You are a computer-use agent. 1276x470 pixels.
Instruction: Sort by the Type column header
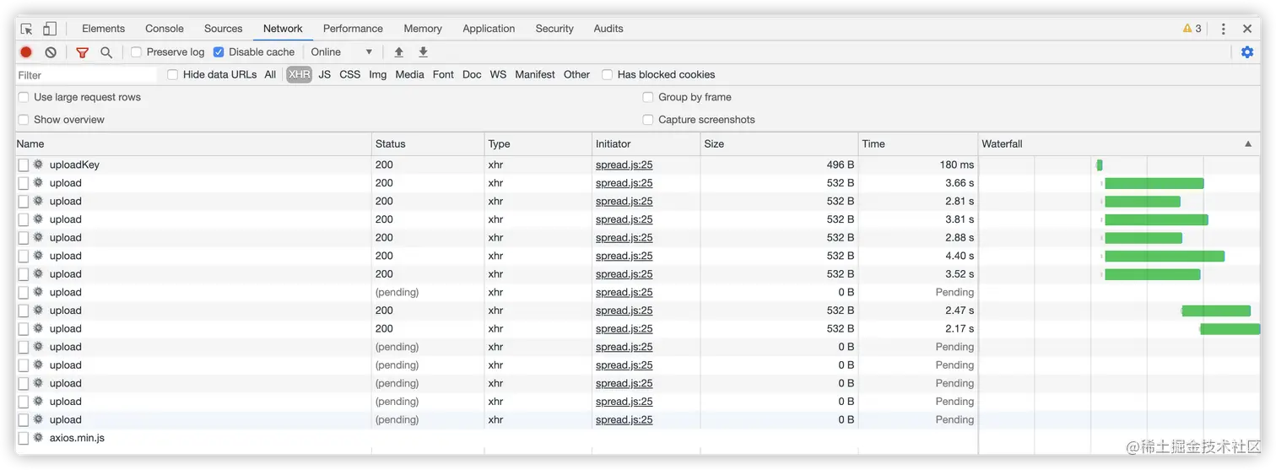coord(538,144)
